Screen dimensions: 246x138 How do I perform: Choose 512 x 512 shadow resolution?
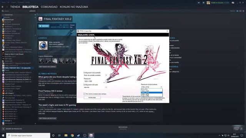151,89
